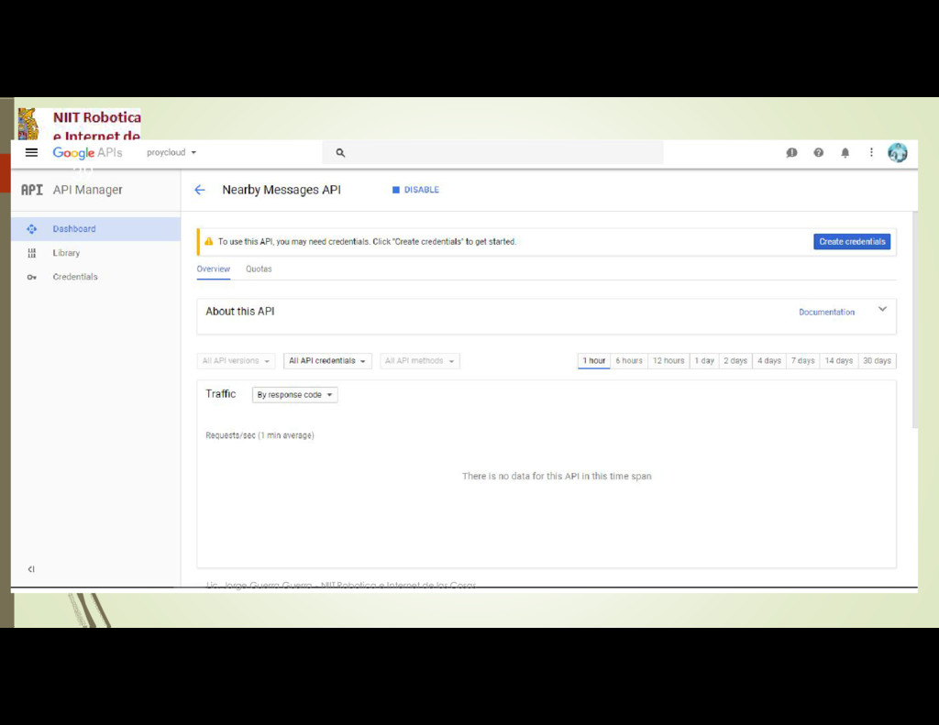Click the Credentials key icon

click(32, 277)
